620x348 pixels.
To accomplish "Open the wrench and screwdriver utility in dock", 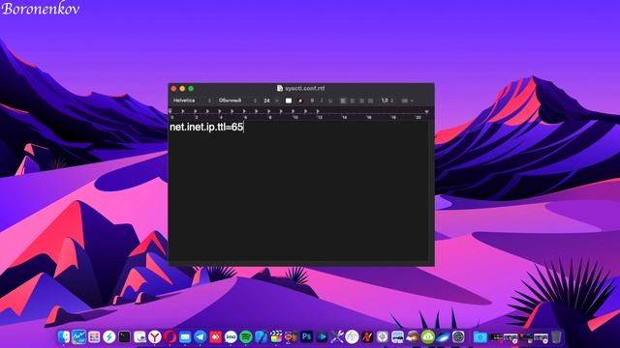I will pyautogui.click(x=337, y=337).
